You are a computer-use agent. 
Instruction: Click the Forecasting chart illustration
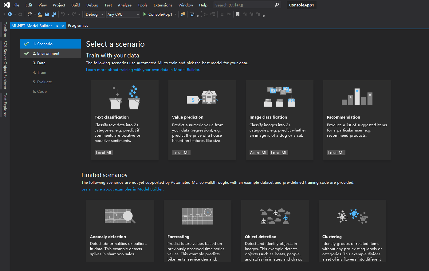coord(198,216)
